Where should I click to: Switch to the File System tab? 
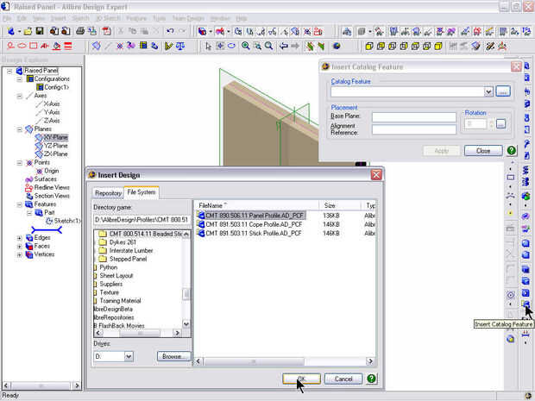[x=142, y=192]
